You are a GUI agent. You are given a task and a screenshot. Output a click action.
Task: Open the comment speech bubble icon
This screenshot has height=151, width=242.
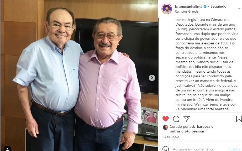[176, 119]
